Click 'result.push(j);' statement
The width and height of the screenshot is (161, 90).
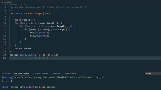39,36
